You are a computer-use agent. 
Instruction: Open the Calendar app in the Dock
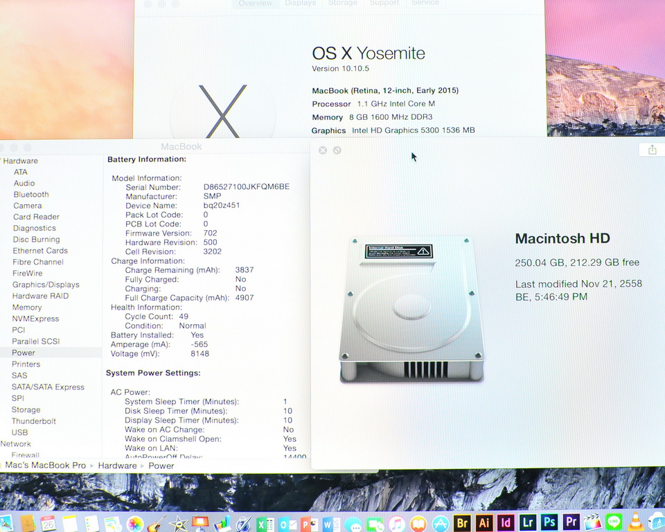pyautogui.click(x=48, y=523)
